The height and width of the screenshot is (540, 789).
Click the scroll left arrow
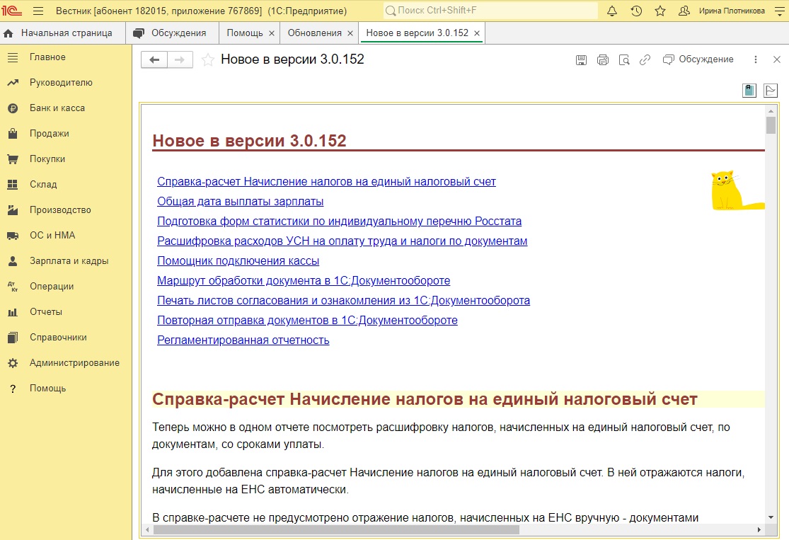pyautogui.click(x=147, y=529)
